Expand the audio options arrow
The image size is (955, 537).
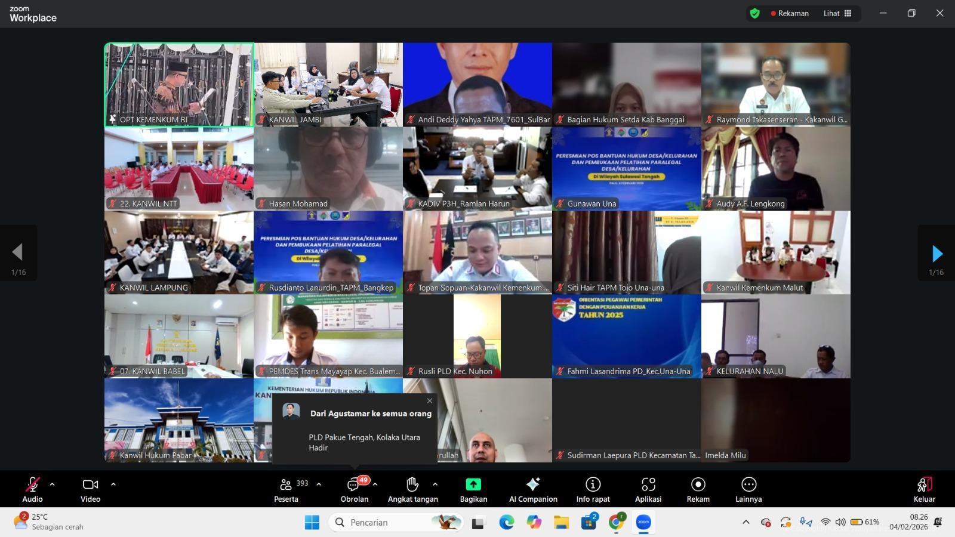[x=53, y=484]
